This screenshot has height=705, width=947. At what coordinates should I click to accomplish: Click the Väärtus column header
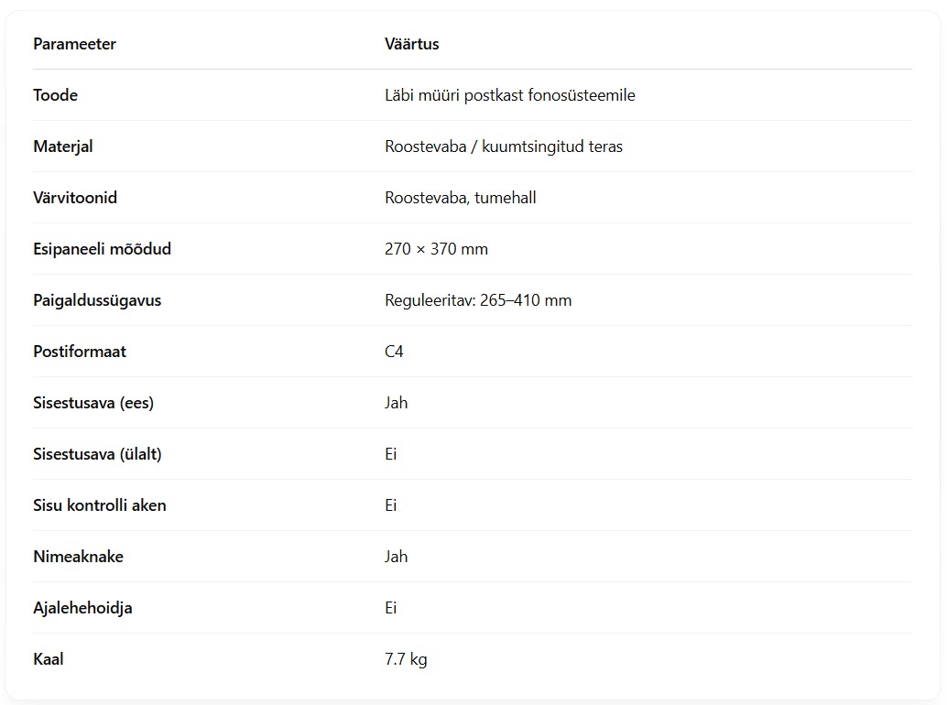click(412, 44)
